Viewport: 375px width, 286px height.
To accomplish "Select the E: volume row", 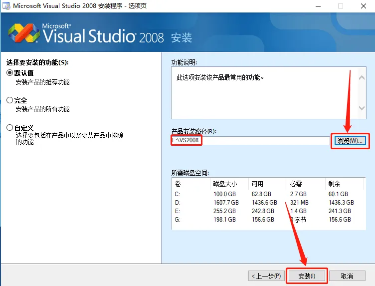I will click(269, 211).
